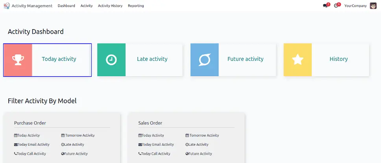Click the trophy icon on Today activity
The image size is (381, 163).
[18, 60]
